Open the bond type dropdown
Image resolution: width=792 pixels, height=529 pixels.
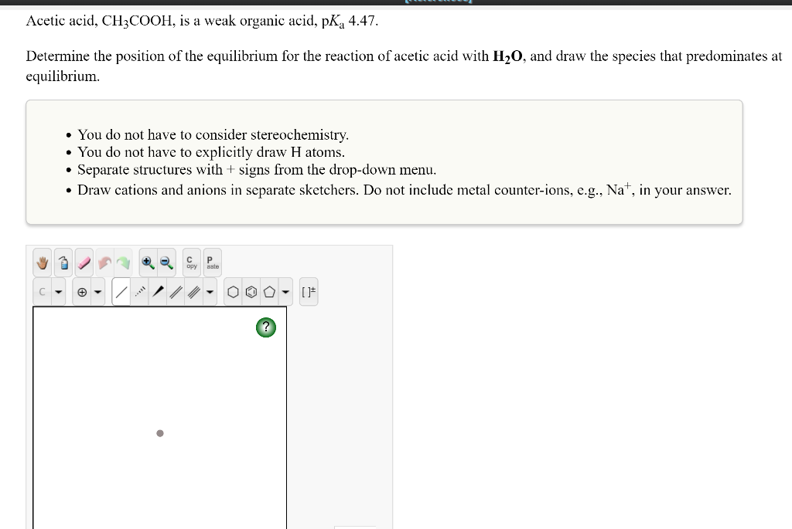pyautogui.click(x=210, y=291)
